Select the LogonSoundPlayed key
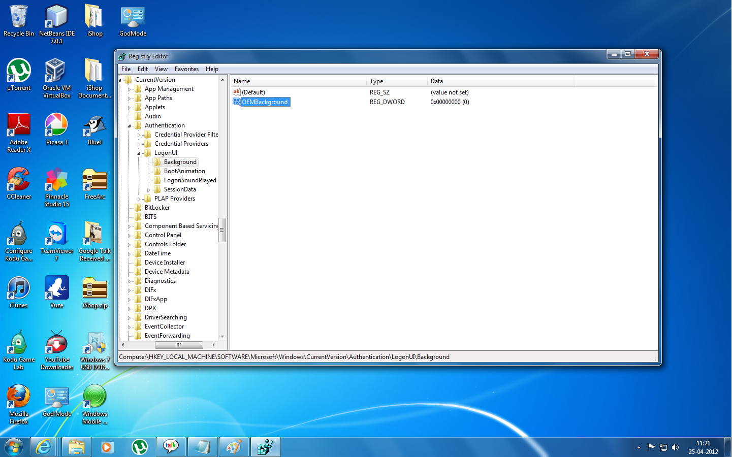This screenshot has width=732, height=457. [x=190, y=180]
